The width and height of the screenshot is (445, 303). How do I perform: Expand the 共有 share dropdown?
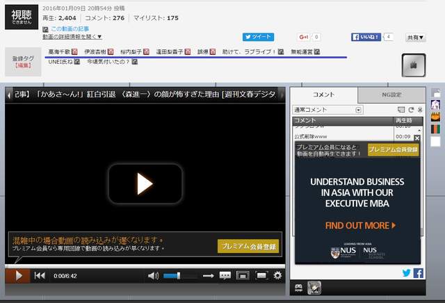415,38
